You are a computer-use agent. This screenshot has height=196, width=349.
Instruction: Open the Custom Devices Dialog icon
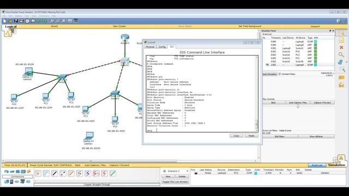[76, 21]
